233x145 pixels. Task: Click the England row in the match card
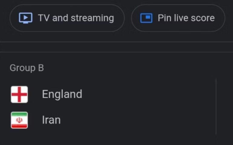pos(110,94)
